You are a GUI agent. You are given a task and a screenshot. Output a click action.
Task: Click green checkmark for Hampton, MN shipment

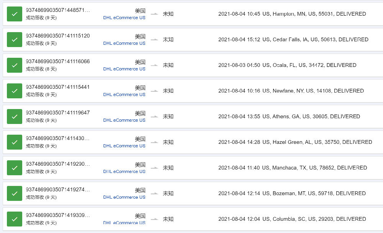point(15,14)
